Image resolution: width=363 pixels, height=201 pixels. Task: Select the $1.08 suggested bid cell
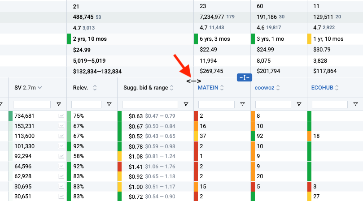pos(136,156)
